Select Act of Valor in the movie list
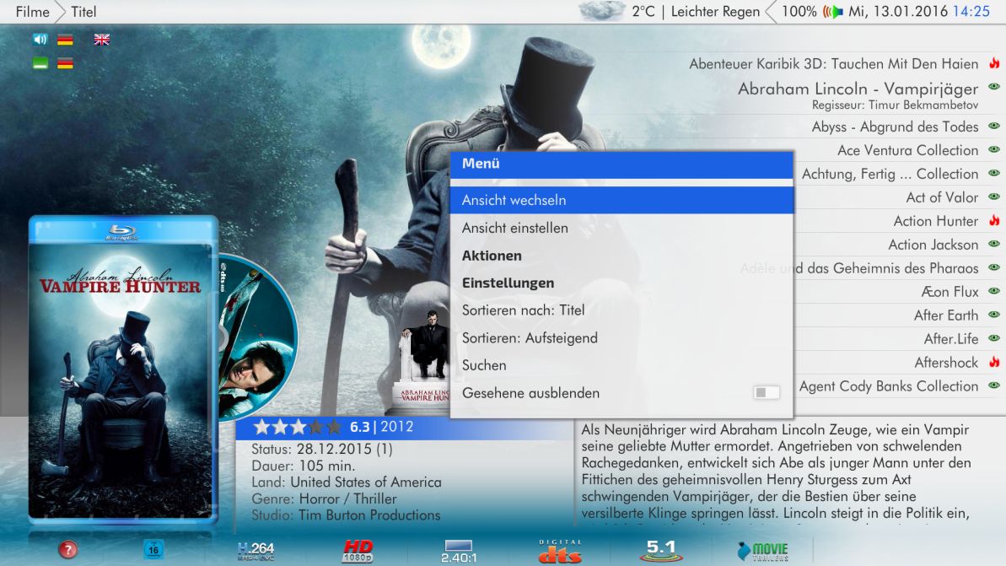This screenshot has height=566, width=1006. coord(942,197)
